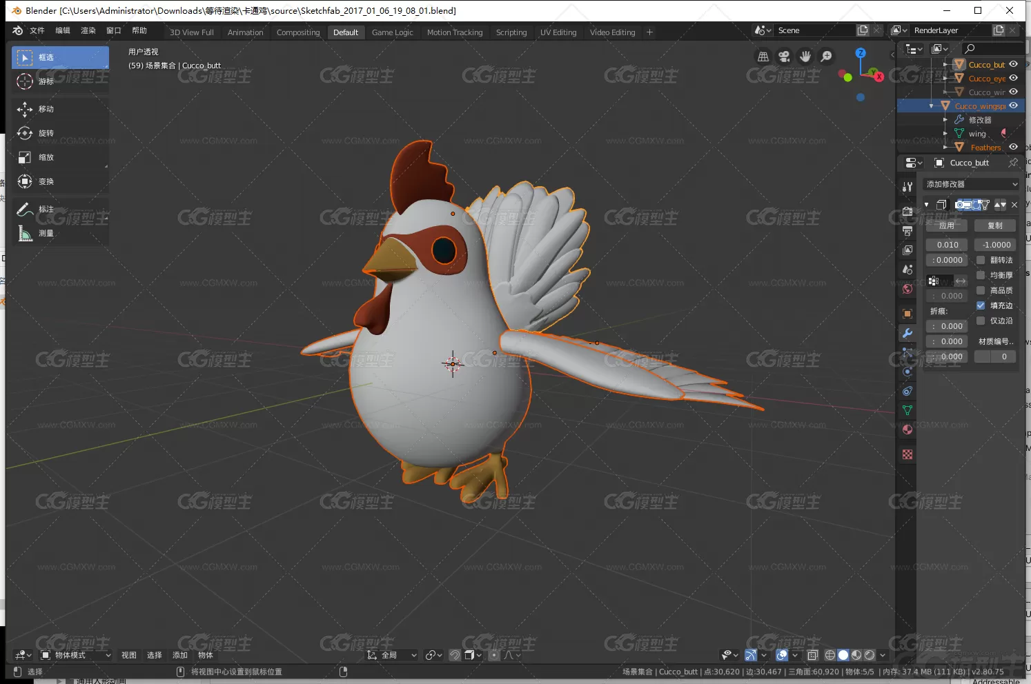
Task: Select the 变换 transform tool
Action: 60,181
